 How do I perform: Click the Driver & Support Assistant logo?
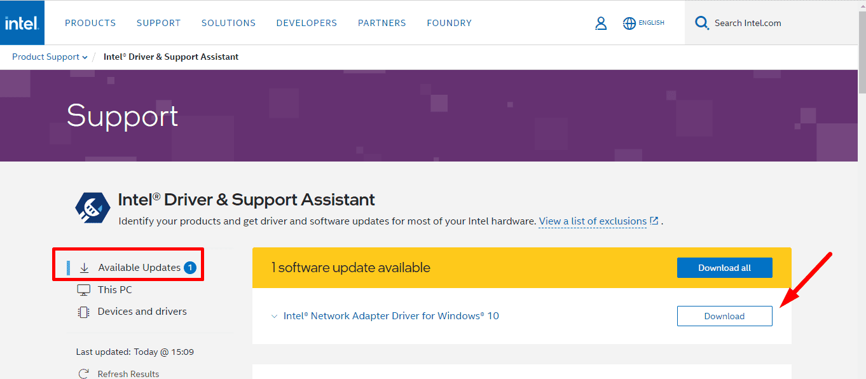click(93, 207)
